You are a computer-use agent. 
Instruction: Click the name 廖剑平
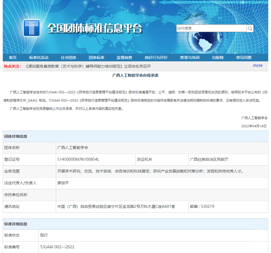63,183
